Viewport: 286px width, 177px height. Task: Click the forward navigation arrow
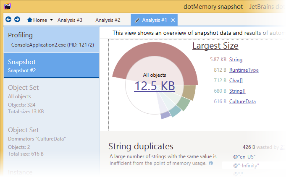click(x=17, y=20)
